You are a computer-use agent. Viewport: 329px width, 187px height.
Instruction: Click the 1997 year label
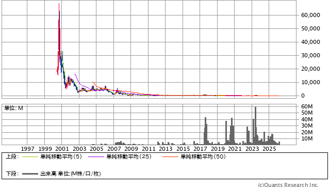(x=27, y=149)
